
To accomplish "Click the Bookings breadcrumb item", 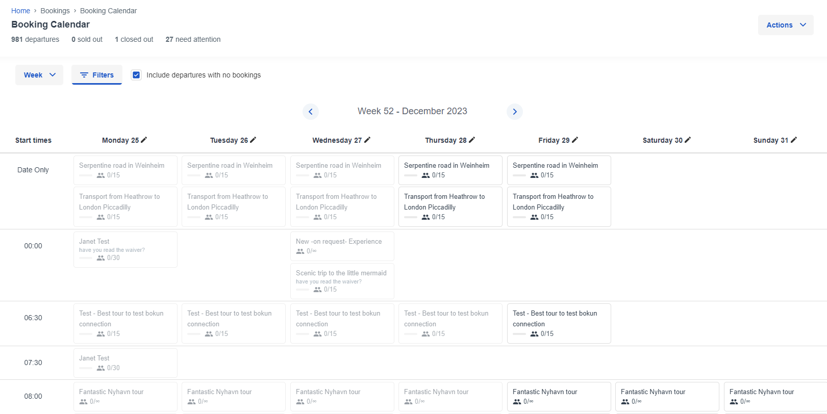I will point(55,11).
